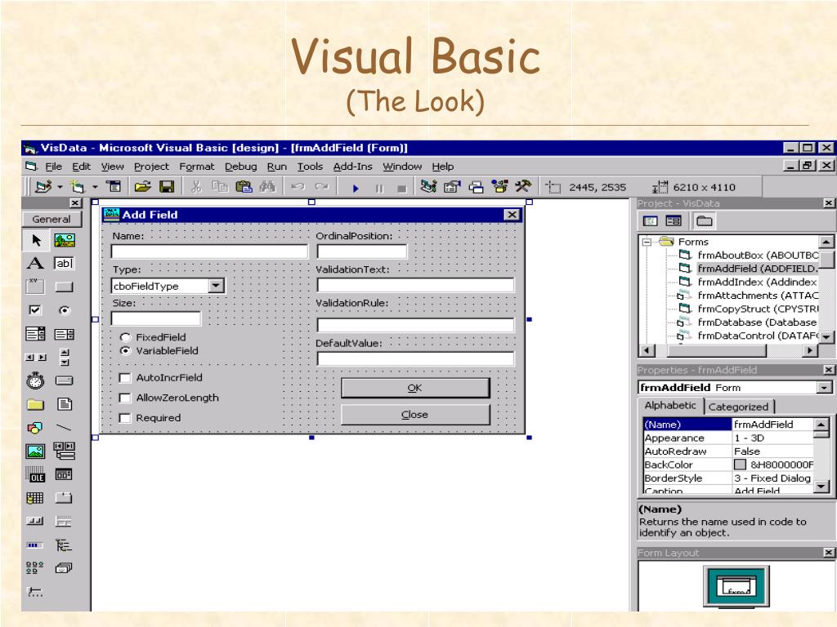
Task: Select the OLE container tool
Action: pyautogui.click(x=35, y=474)
